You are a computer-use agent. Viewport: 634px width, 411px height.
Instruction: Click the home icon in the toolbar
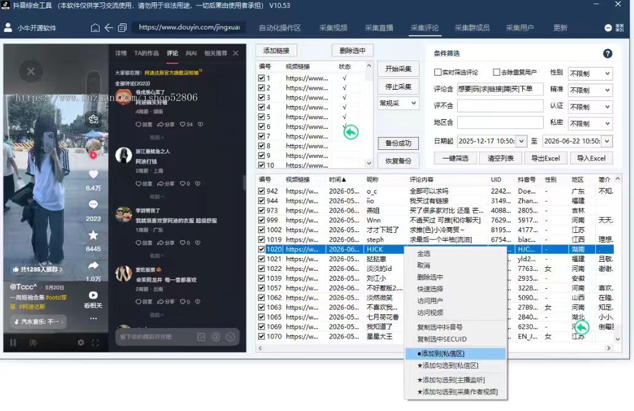coord(95,28)
